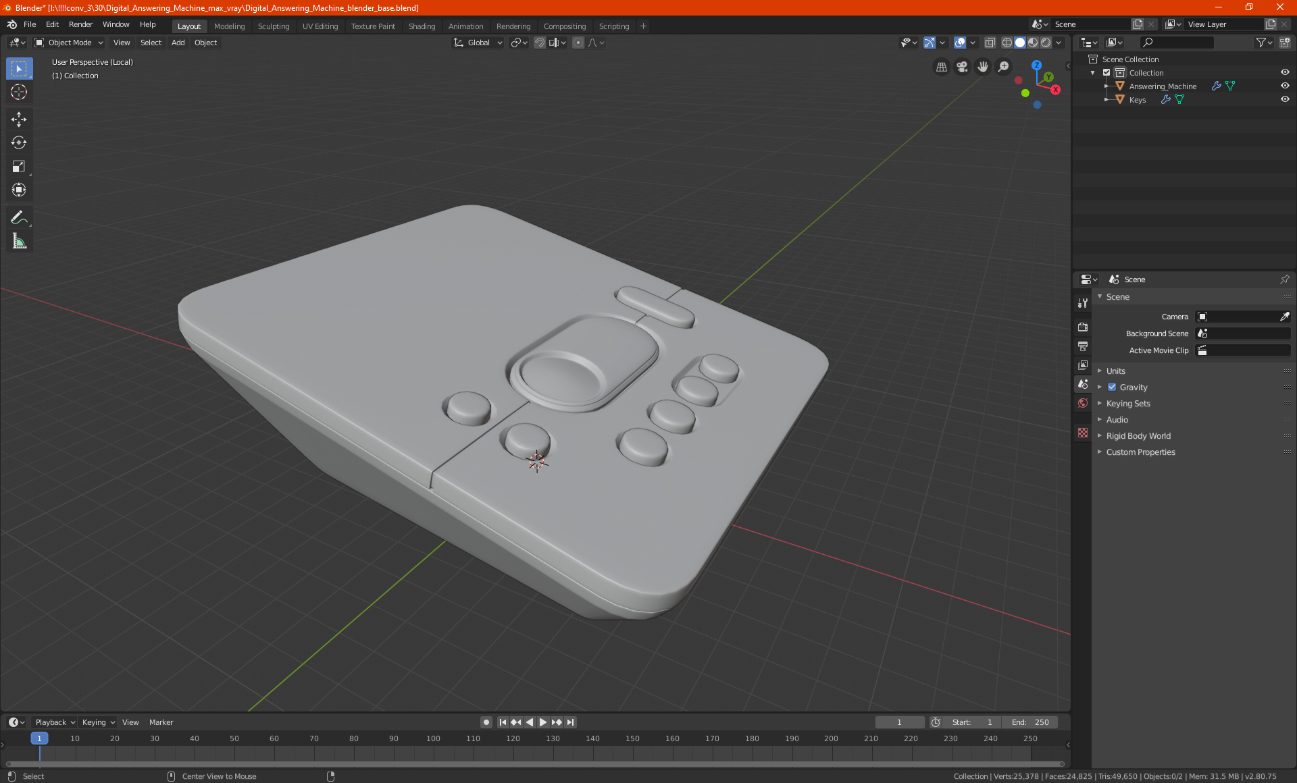Activate the 3D Cursor tool
The width and height of the screenshot is (1297, 783).
click(x=19, y=92)
